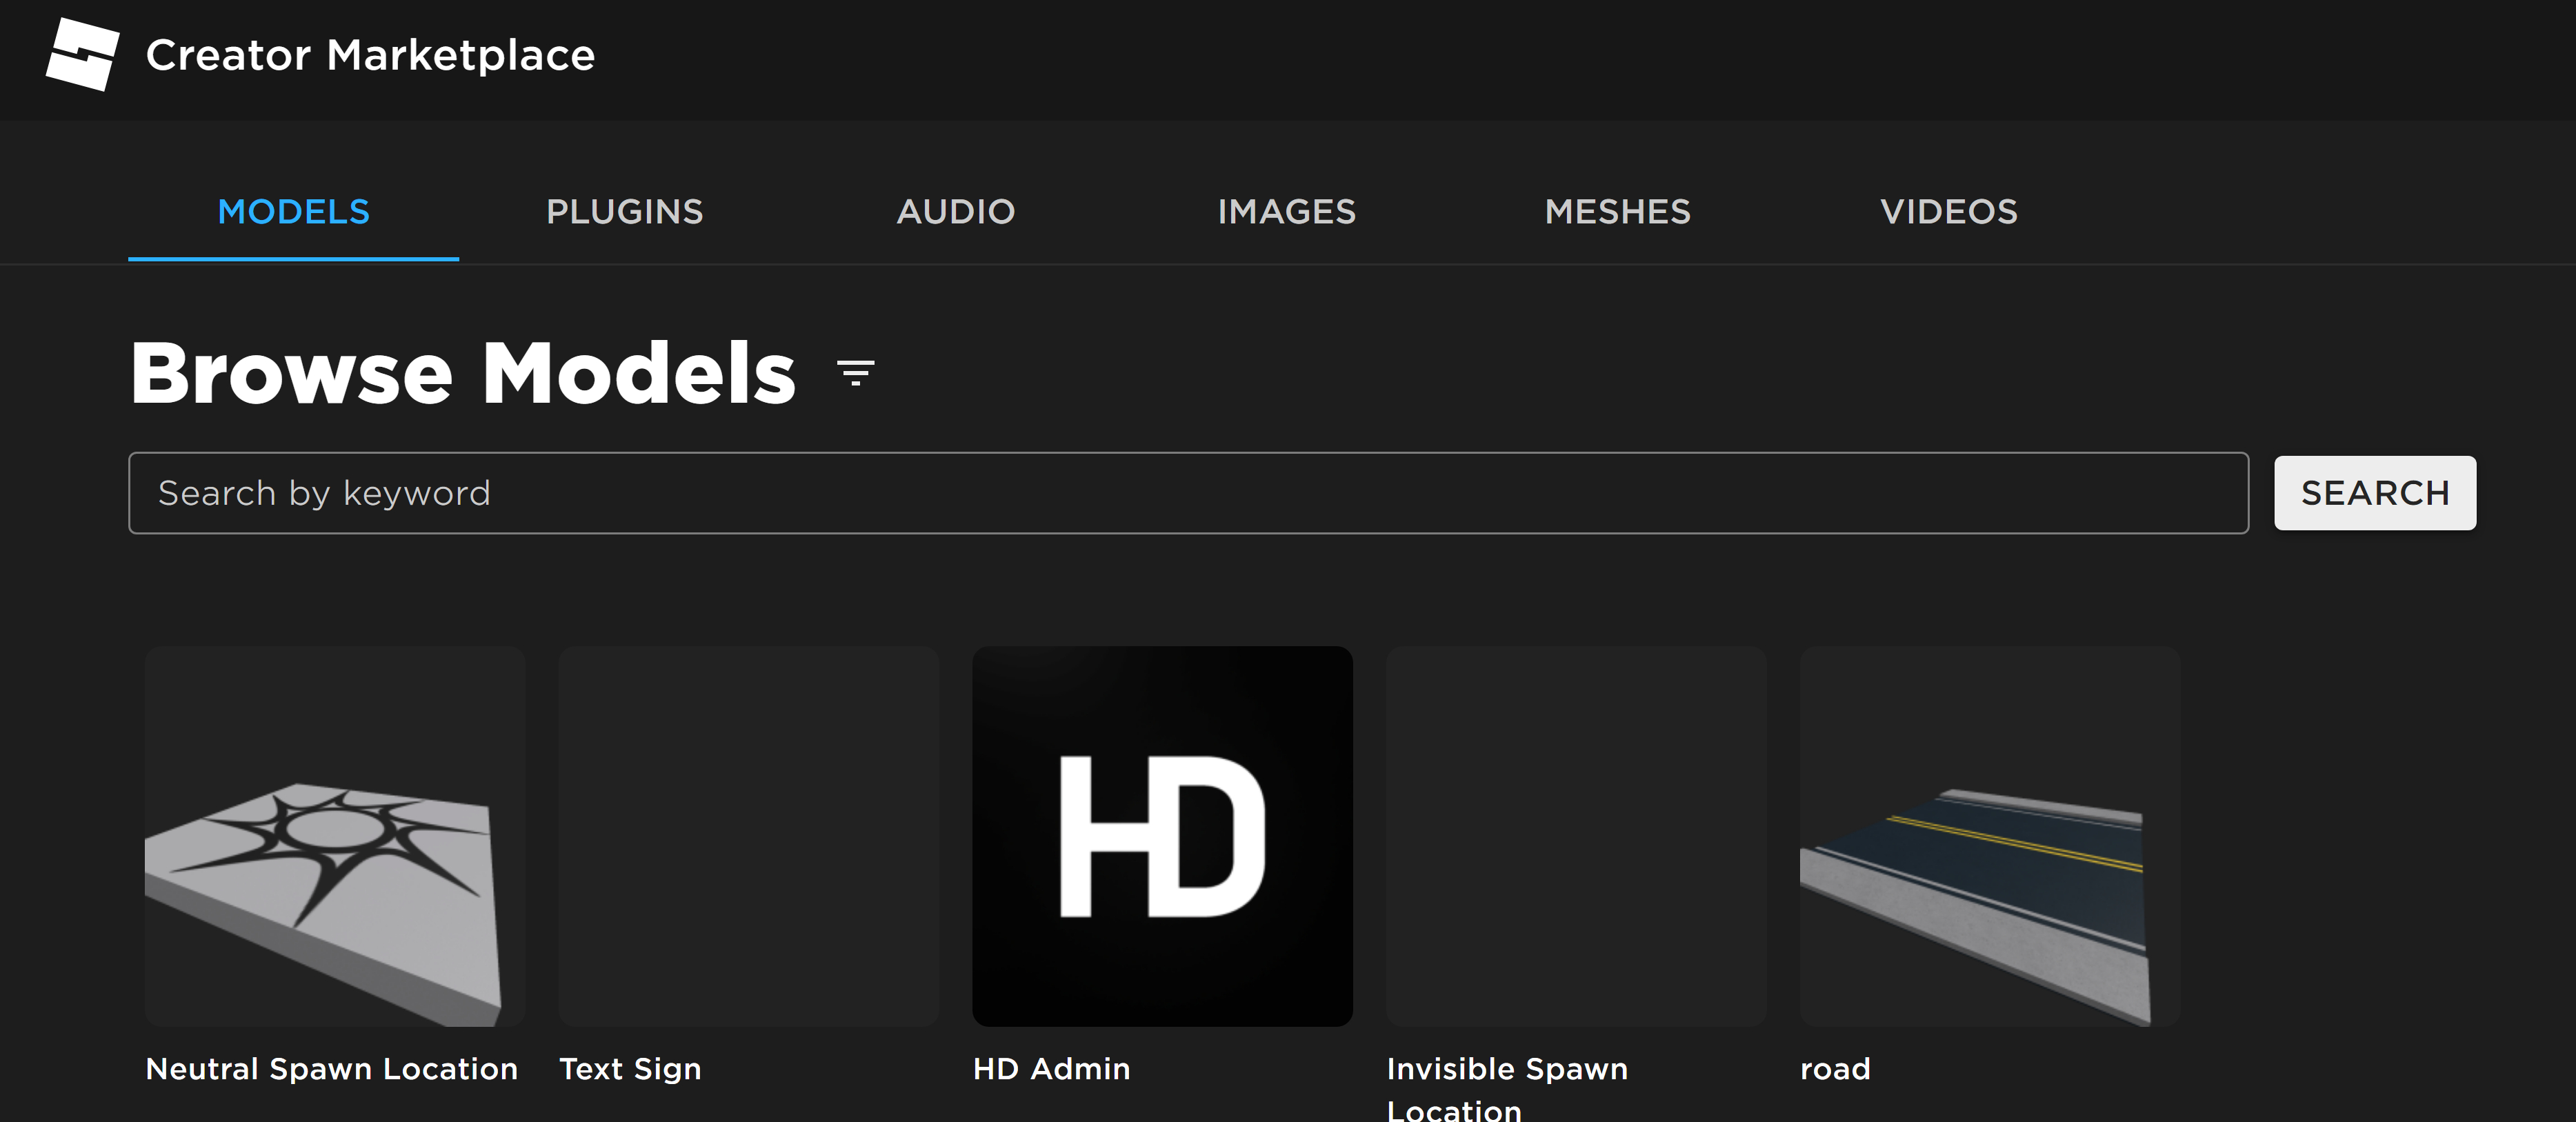Click the Creator Marketplace header title

tap(370, 55)
